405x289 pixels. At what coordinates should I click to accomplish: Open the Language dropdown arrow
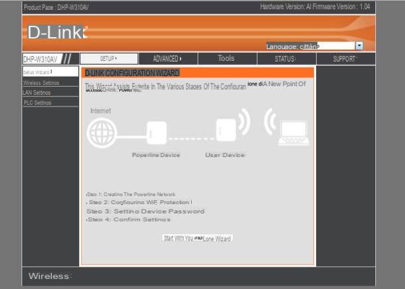359,46
